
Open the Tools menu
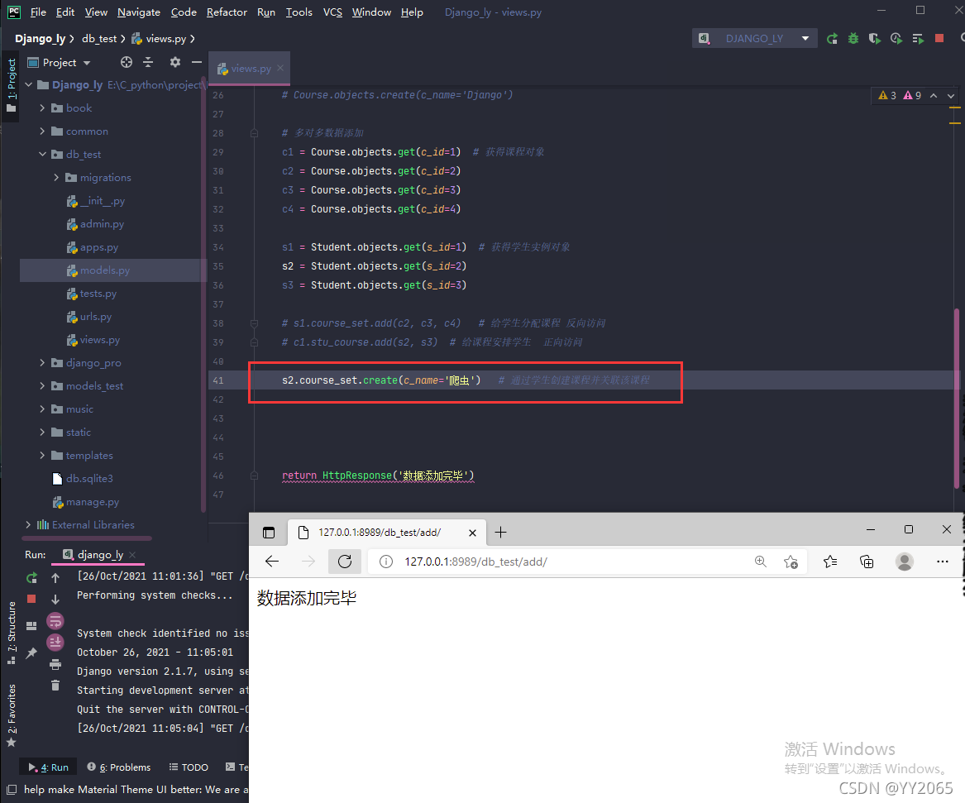pos(299,12)
